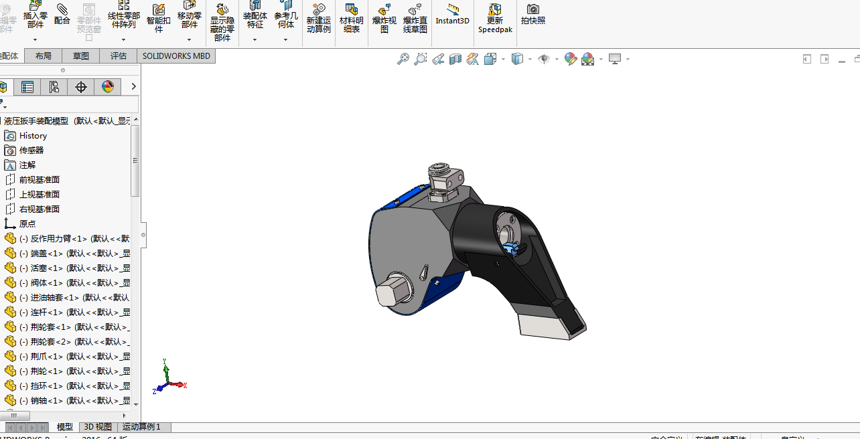Open dropdown under 参考几何体
This screenshot has width=860, height=439.
pyautogui.click(x=286, y=39)
